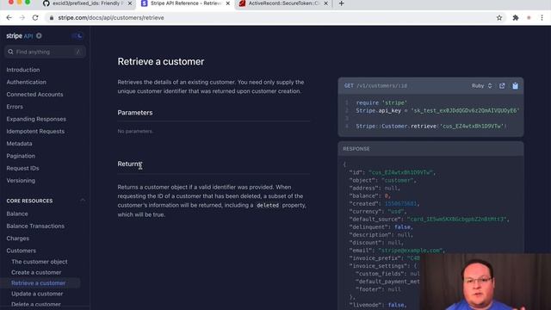The height and width of the screenshot is (310, 551).
Task: Click the site lock icon in address bar
Action: (52, 17)
